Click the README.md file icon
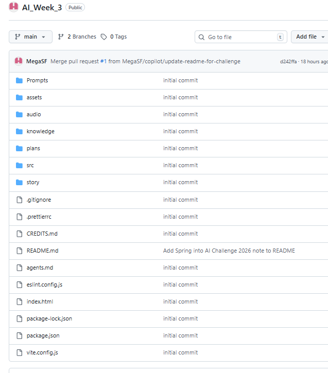This screenshot has width=328, height=373. click(19, 251)
